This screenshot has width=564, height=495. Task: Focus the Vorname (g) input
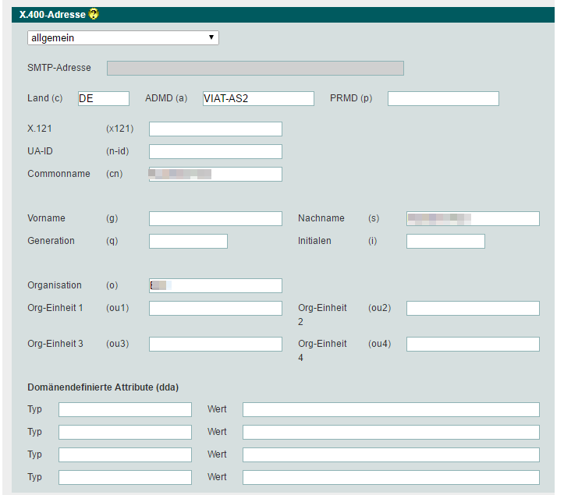click(215, 218)
